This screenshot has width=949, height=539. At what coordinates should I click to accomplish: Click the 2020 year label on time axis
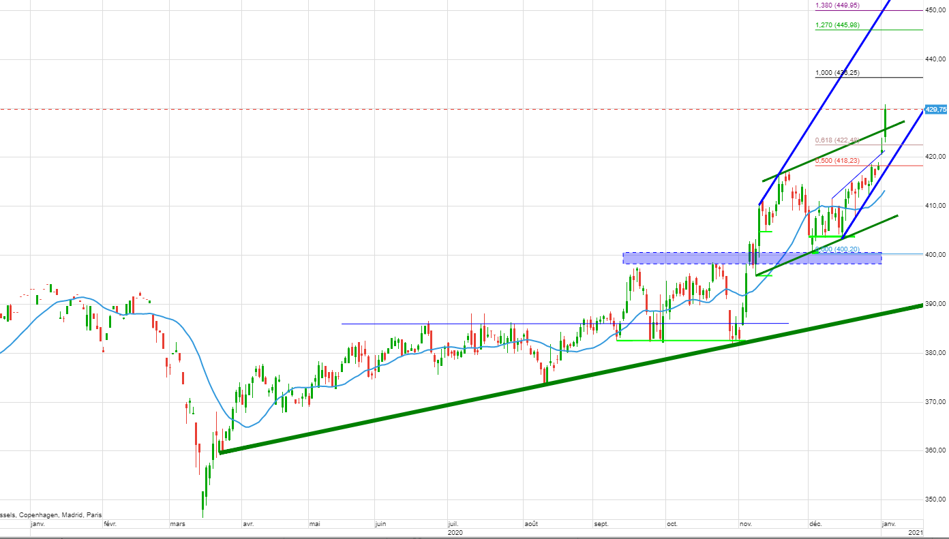(x=456, y=532)
